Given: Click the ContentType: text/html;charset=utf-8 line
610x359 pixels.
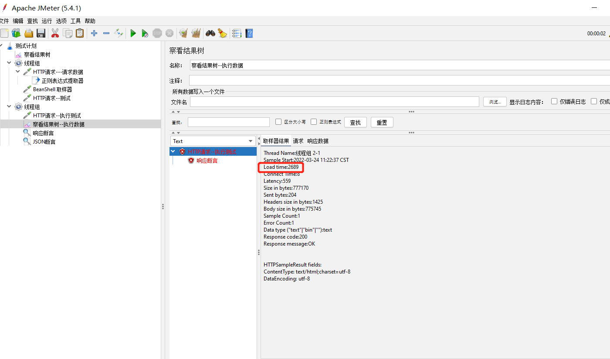Looking at the screenshot, I should [307, 272].
